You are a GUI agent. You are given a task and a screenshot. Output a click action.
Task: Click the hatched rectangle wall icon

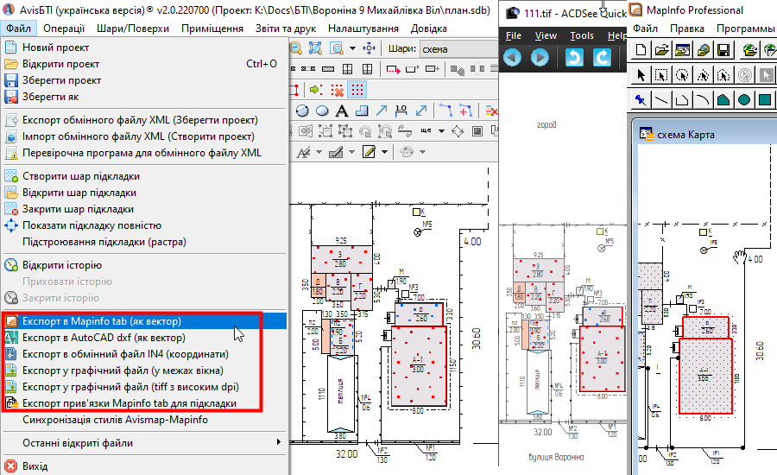328,69
